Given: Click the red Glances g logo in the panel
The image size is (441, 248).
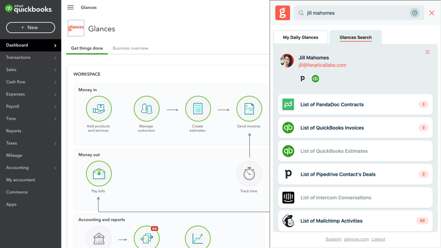Looking at the screenshot, I should [282, 13].
